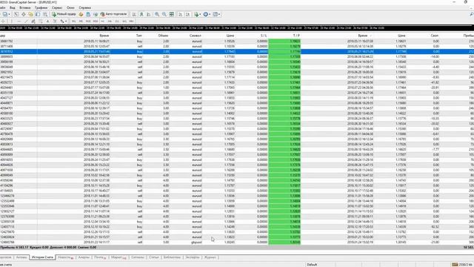The image size is (474, 267).
Task: Open the Вставка menu
Action: pyautogui.click(x=24, y=7)
